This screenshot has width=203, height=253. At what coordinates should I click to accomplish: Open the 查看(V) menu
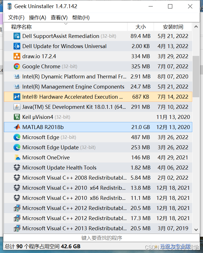coord(59,17)
